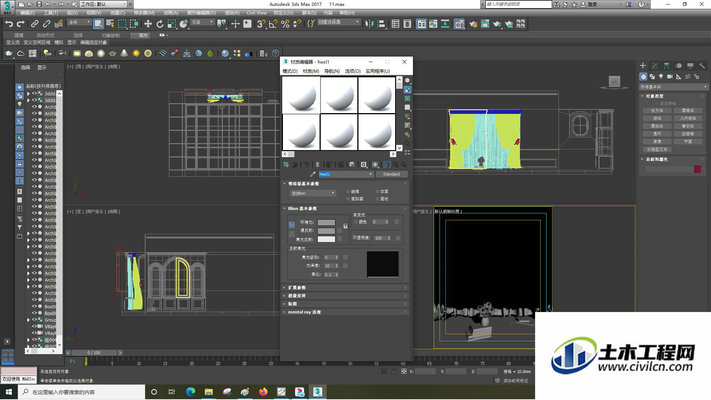Open the 标准基本体 category dropdown
This screenshot has height=400, width=711.
click(x=673, y=87)
